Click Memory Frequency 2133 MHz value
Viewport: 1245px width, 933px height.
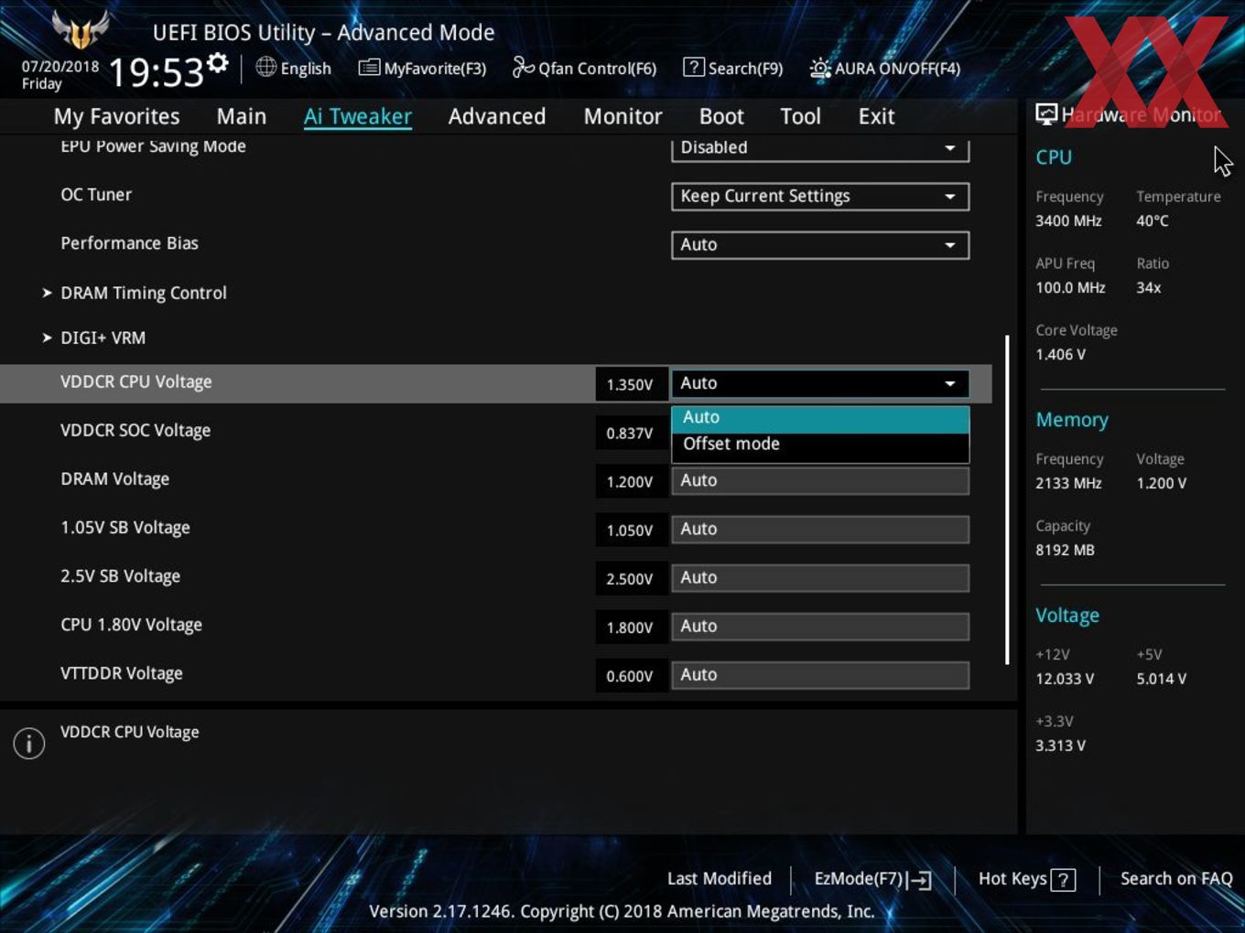pyautogui.click(x=1068, y=483)
